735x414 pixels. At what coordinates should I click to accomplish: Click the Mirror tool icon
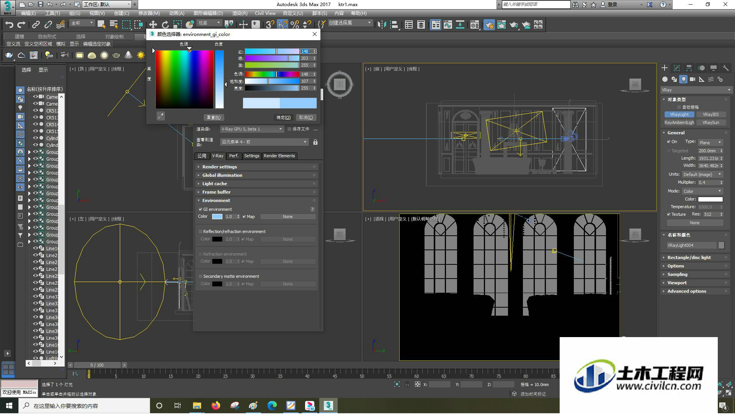(382, 25)
